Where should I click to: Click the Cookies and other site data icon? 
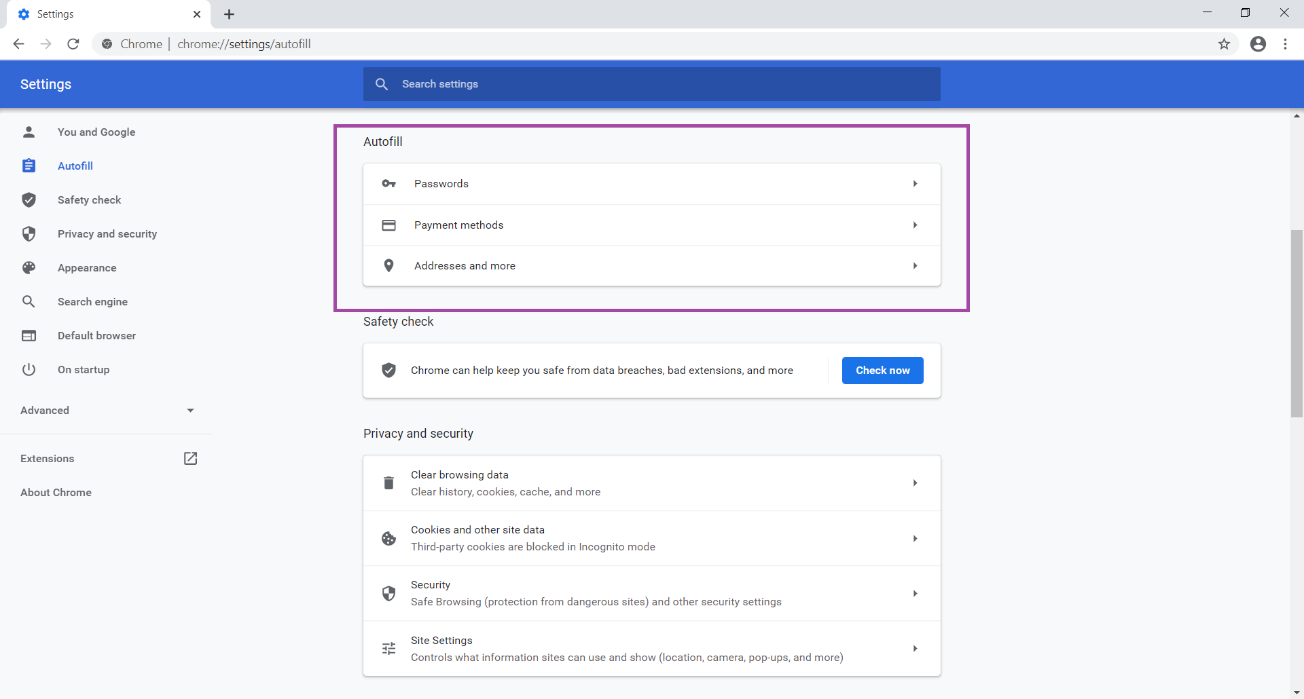(388, 538)
